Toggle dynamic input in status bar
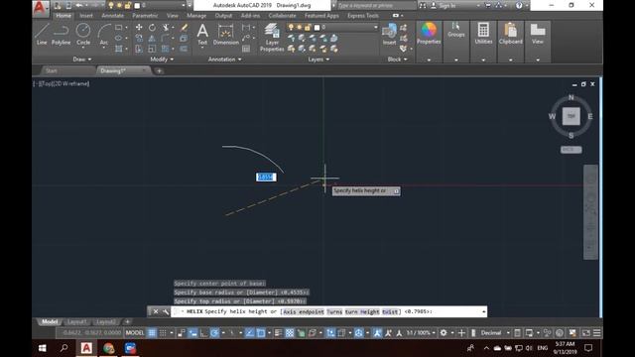The height and width of the screenshot is (357, 635). click(192, 333)
